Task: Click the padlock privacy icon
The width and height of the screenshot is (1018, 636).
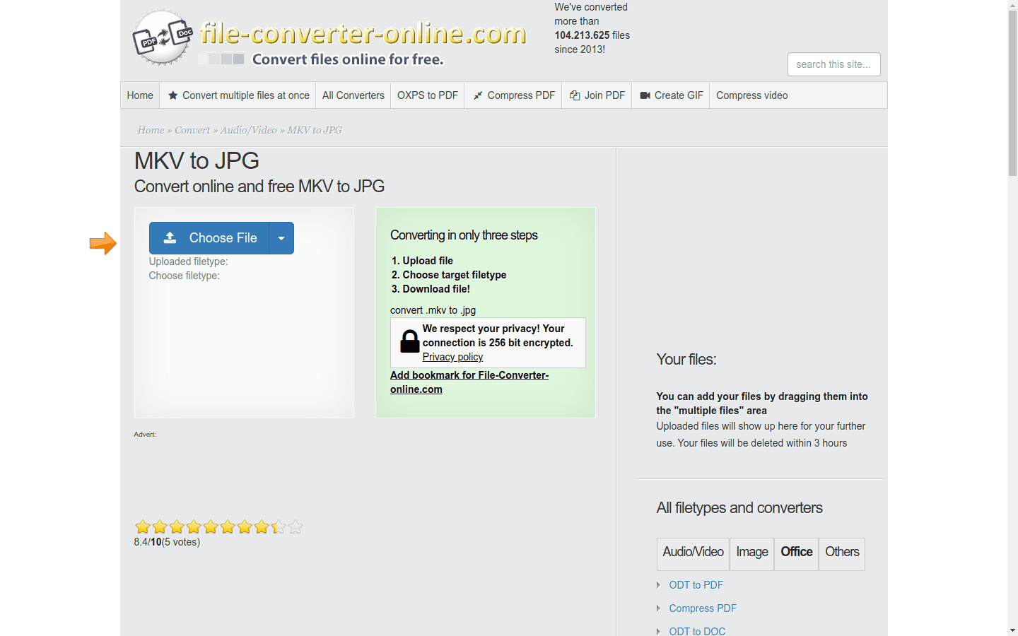Action: (409, 341)
